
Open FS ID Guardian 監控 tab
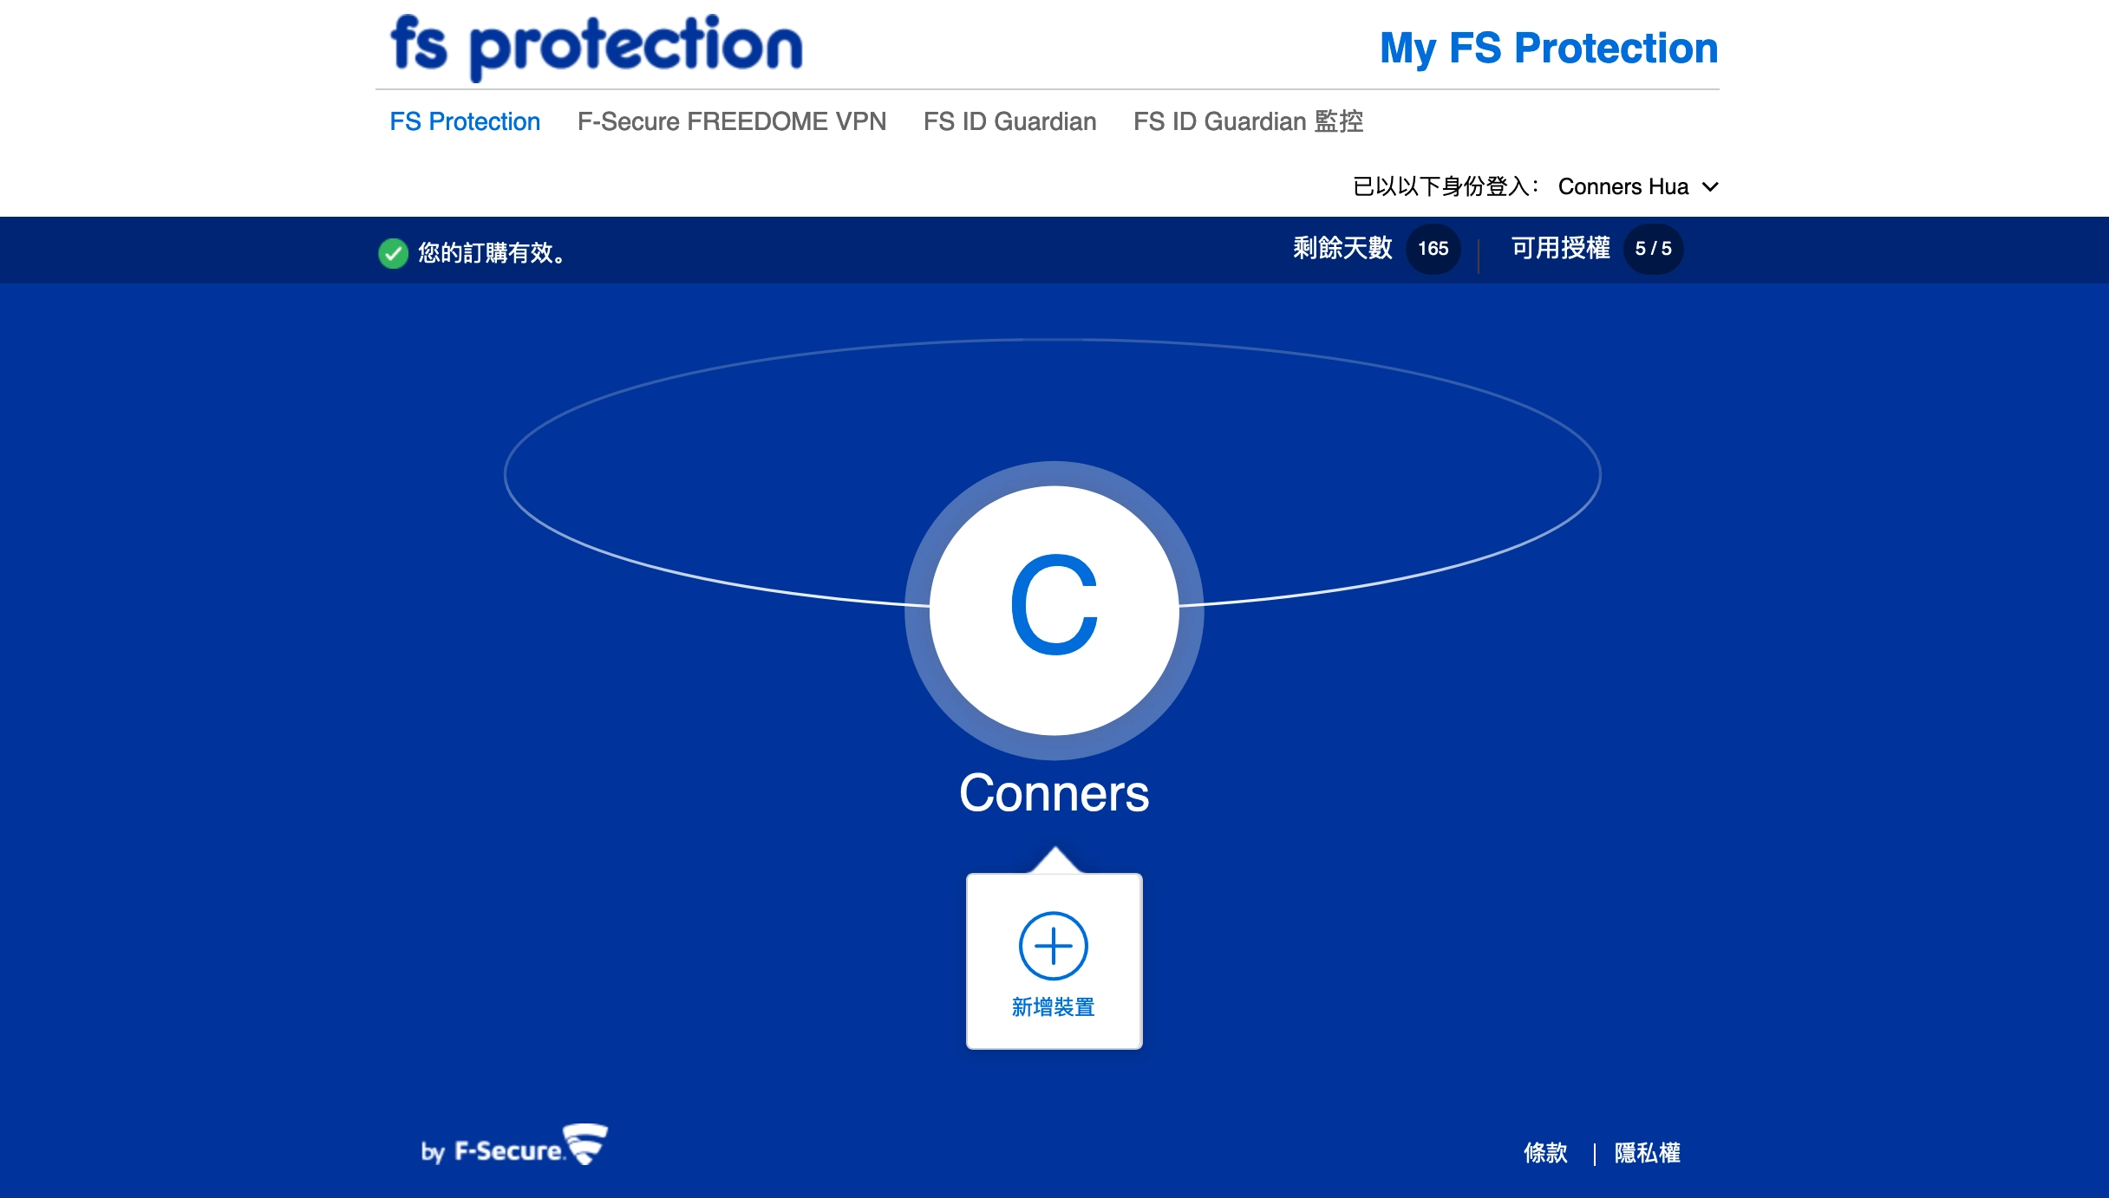(1249, 121)
